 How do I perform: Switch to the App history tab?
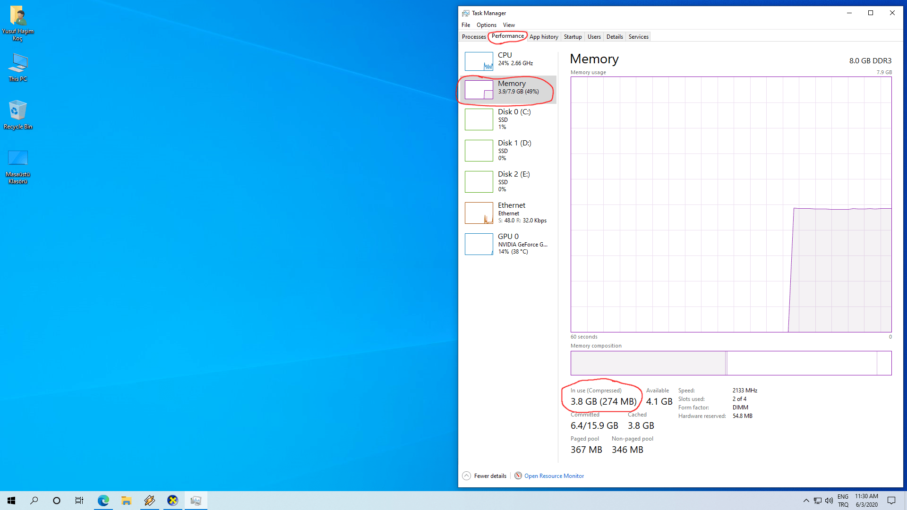point(544,37)
